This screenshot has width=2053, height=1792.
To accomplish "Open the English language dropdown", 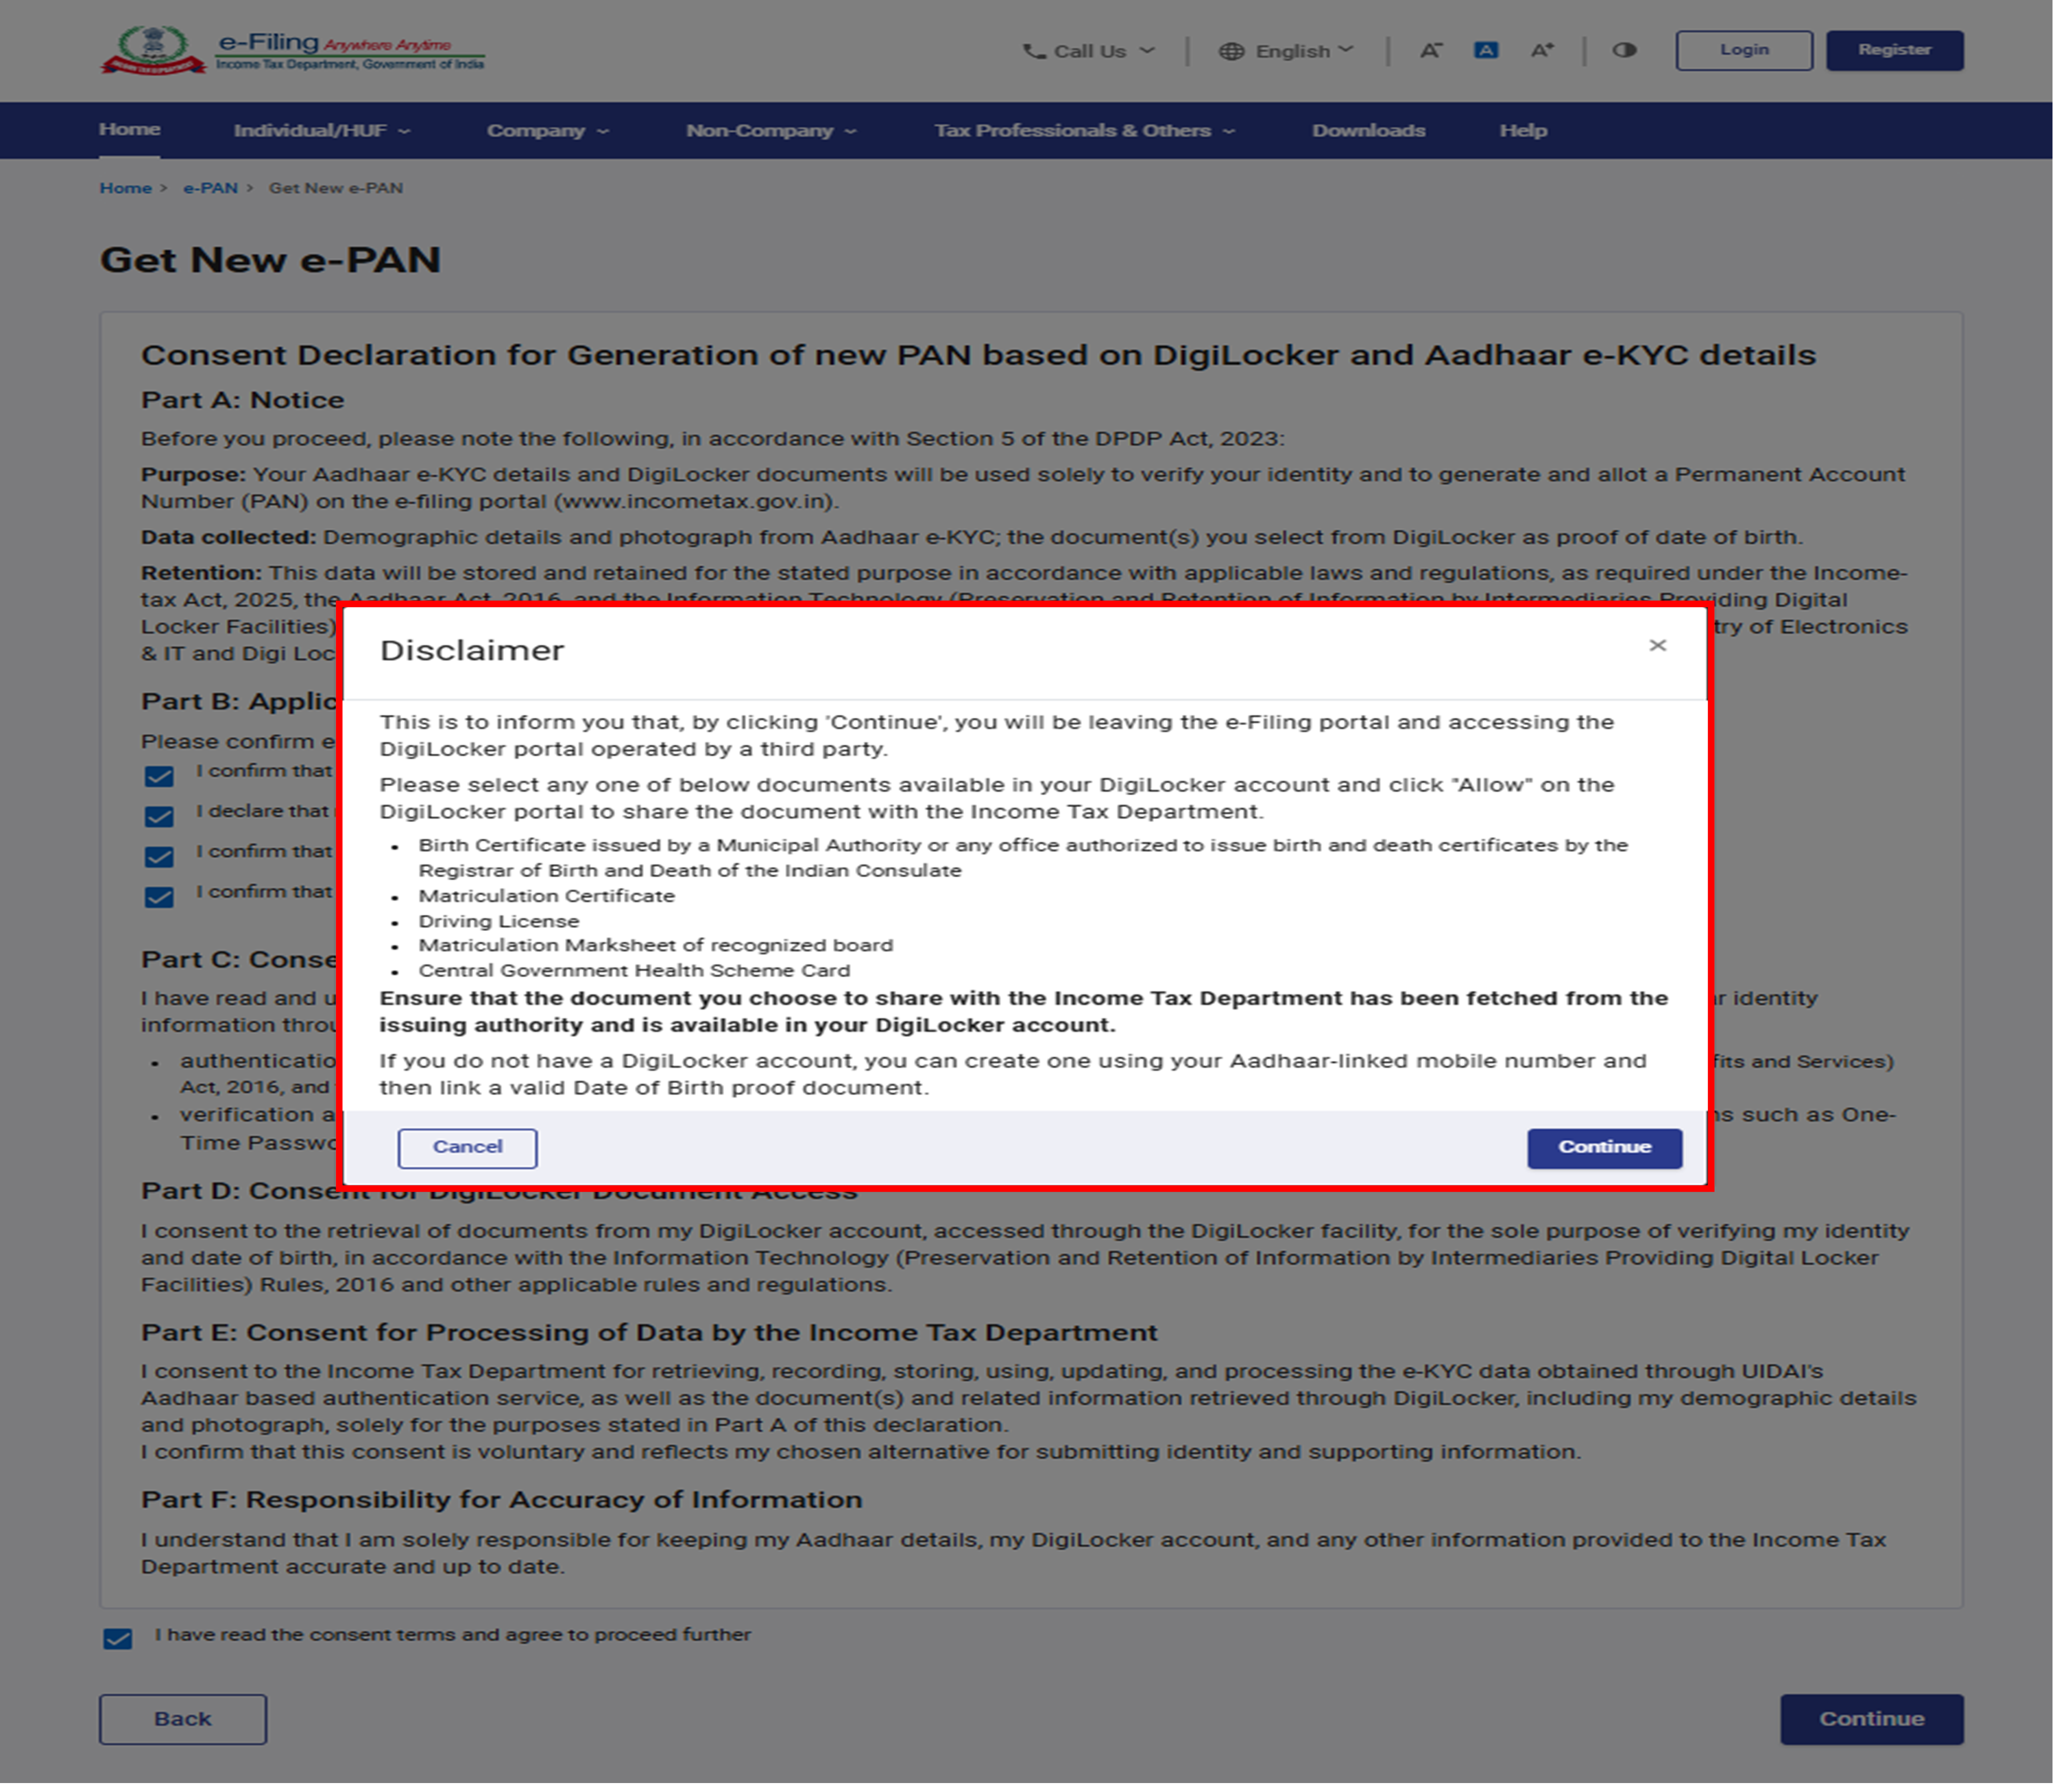I will pos(1286,51).
